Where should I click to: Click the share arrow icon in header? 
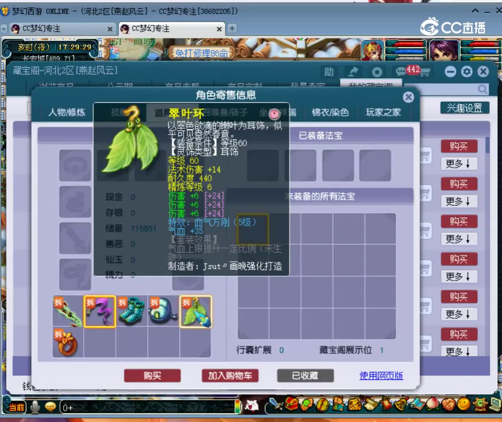353,72
